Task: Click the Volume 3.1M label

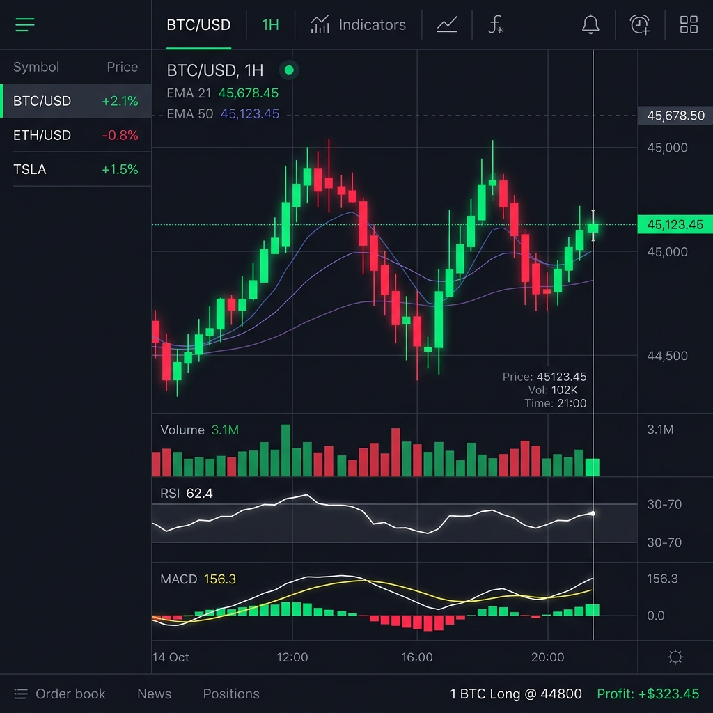Action: tap(199, 430)
